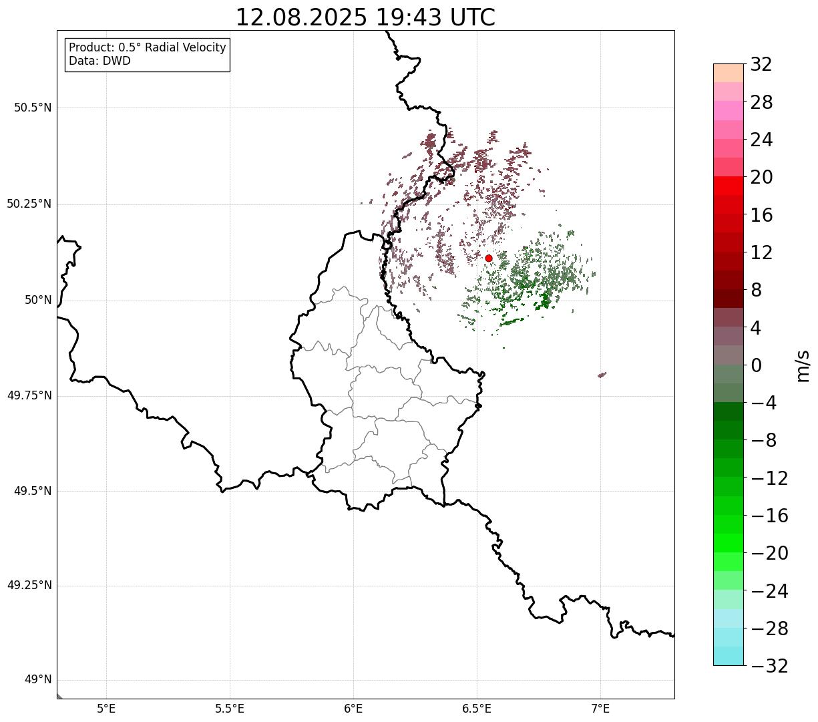
Task: Click the 5°E longitude label
Action: pos(107,708)
